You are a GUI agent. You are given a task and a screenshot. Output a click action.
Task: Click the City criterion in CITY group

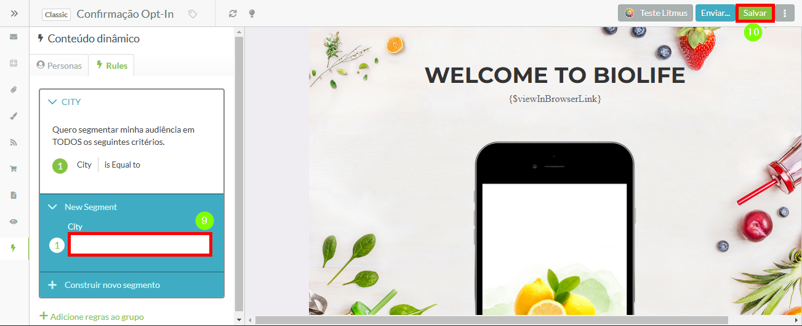84,165
